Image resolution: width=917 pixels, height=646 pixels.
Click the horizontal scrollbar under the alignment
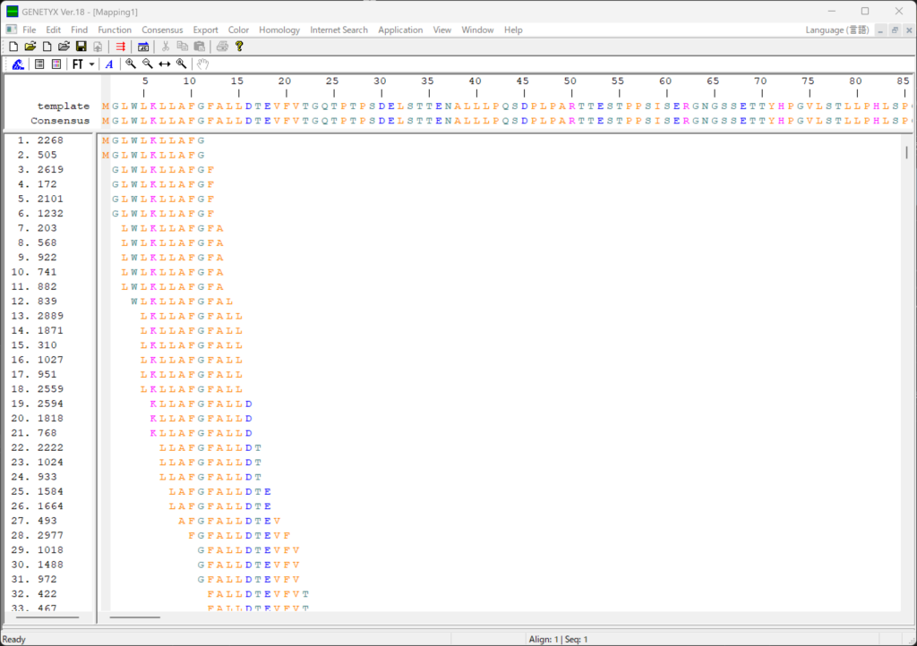(x=134, y=616)
